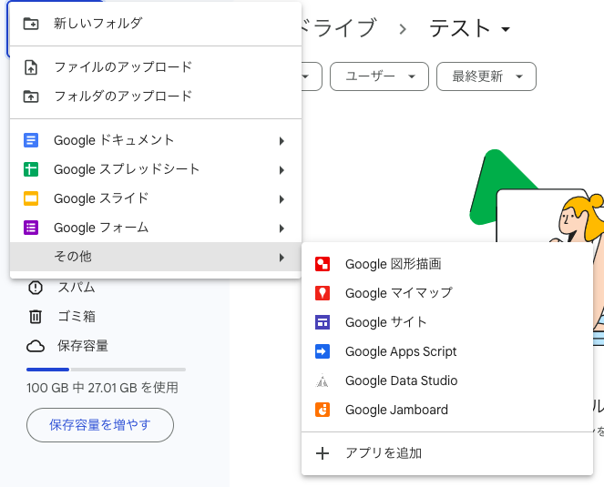Open the その他 submenu entry
Viewport: 604px width, 487px height.
point(156,257)
